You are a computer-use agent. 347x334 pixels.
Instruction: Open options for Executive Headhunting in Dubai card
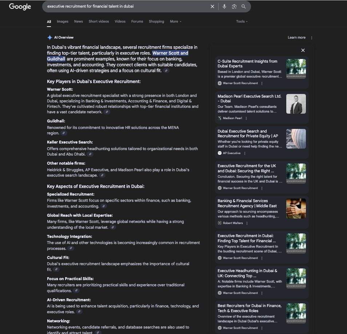(x=262, y=293)
